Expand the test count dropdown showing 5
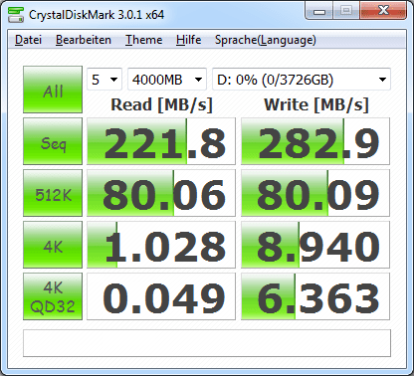The image size is (414, 376). [x=104, y=80]
